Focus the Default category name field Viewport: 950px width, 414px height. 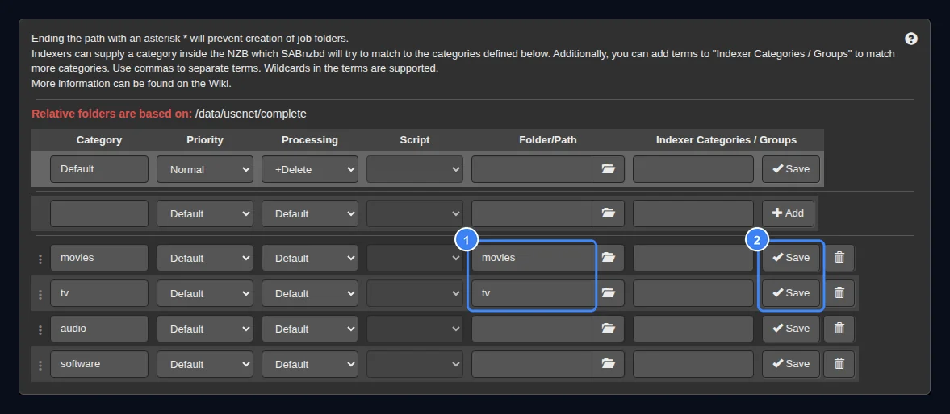99,169
